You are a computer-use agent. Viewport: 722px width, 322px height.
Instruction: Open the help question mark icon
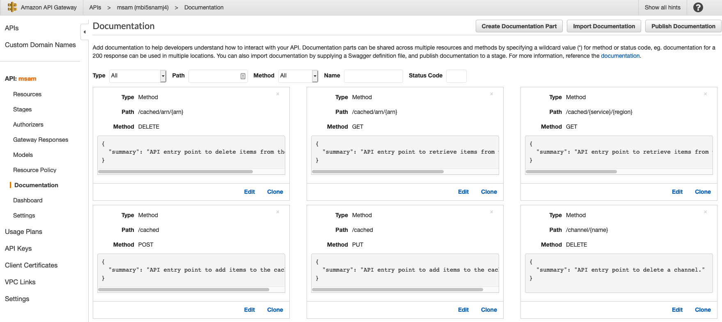698,7
